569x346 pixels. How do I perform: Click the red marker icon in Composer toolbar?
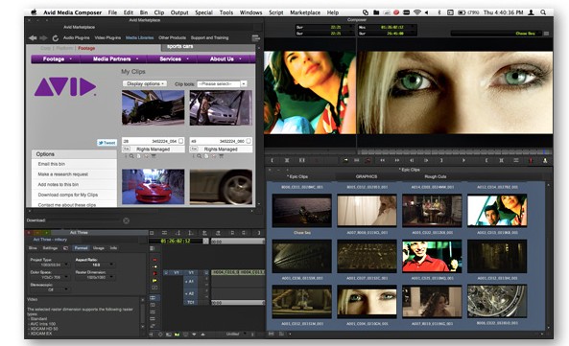click(531, 160)
